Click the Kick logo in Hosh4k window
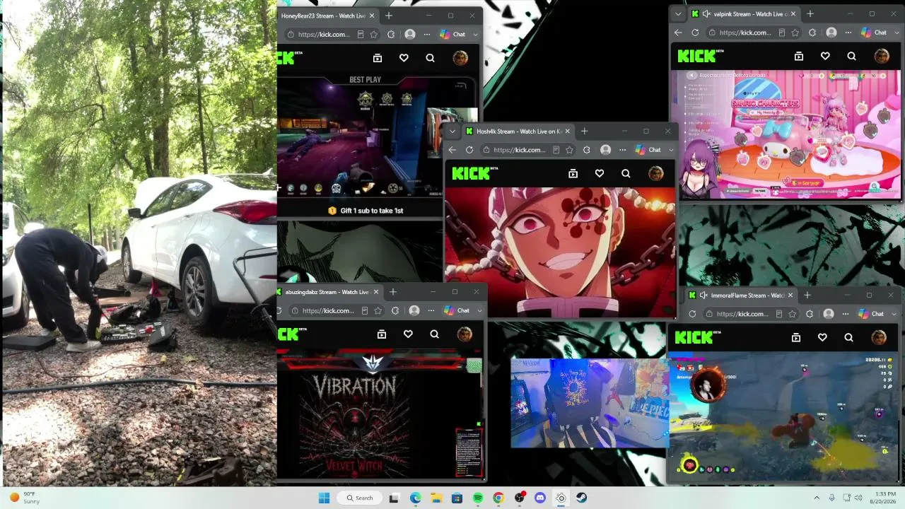This screenshot has width=905, height=509. click(x=475, y=173)
